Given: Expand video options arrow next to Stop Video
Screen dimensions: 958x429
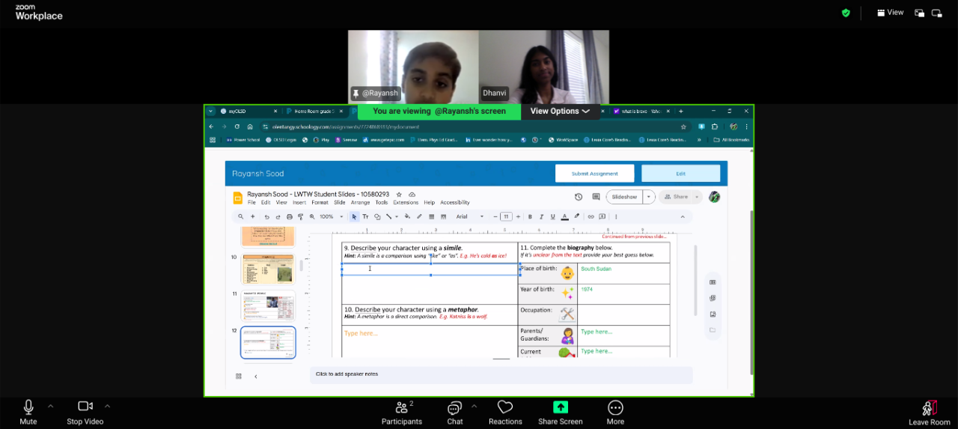Looking at the screenshot, I should point(107,406).
